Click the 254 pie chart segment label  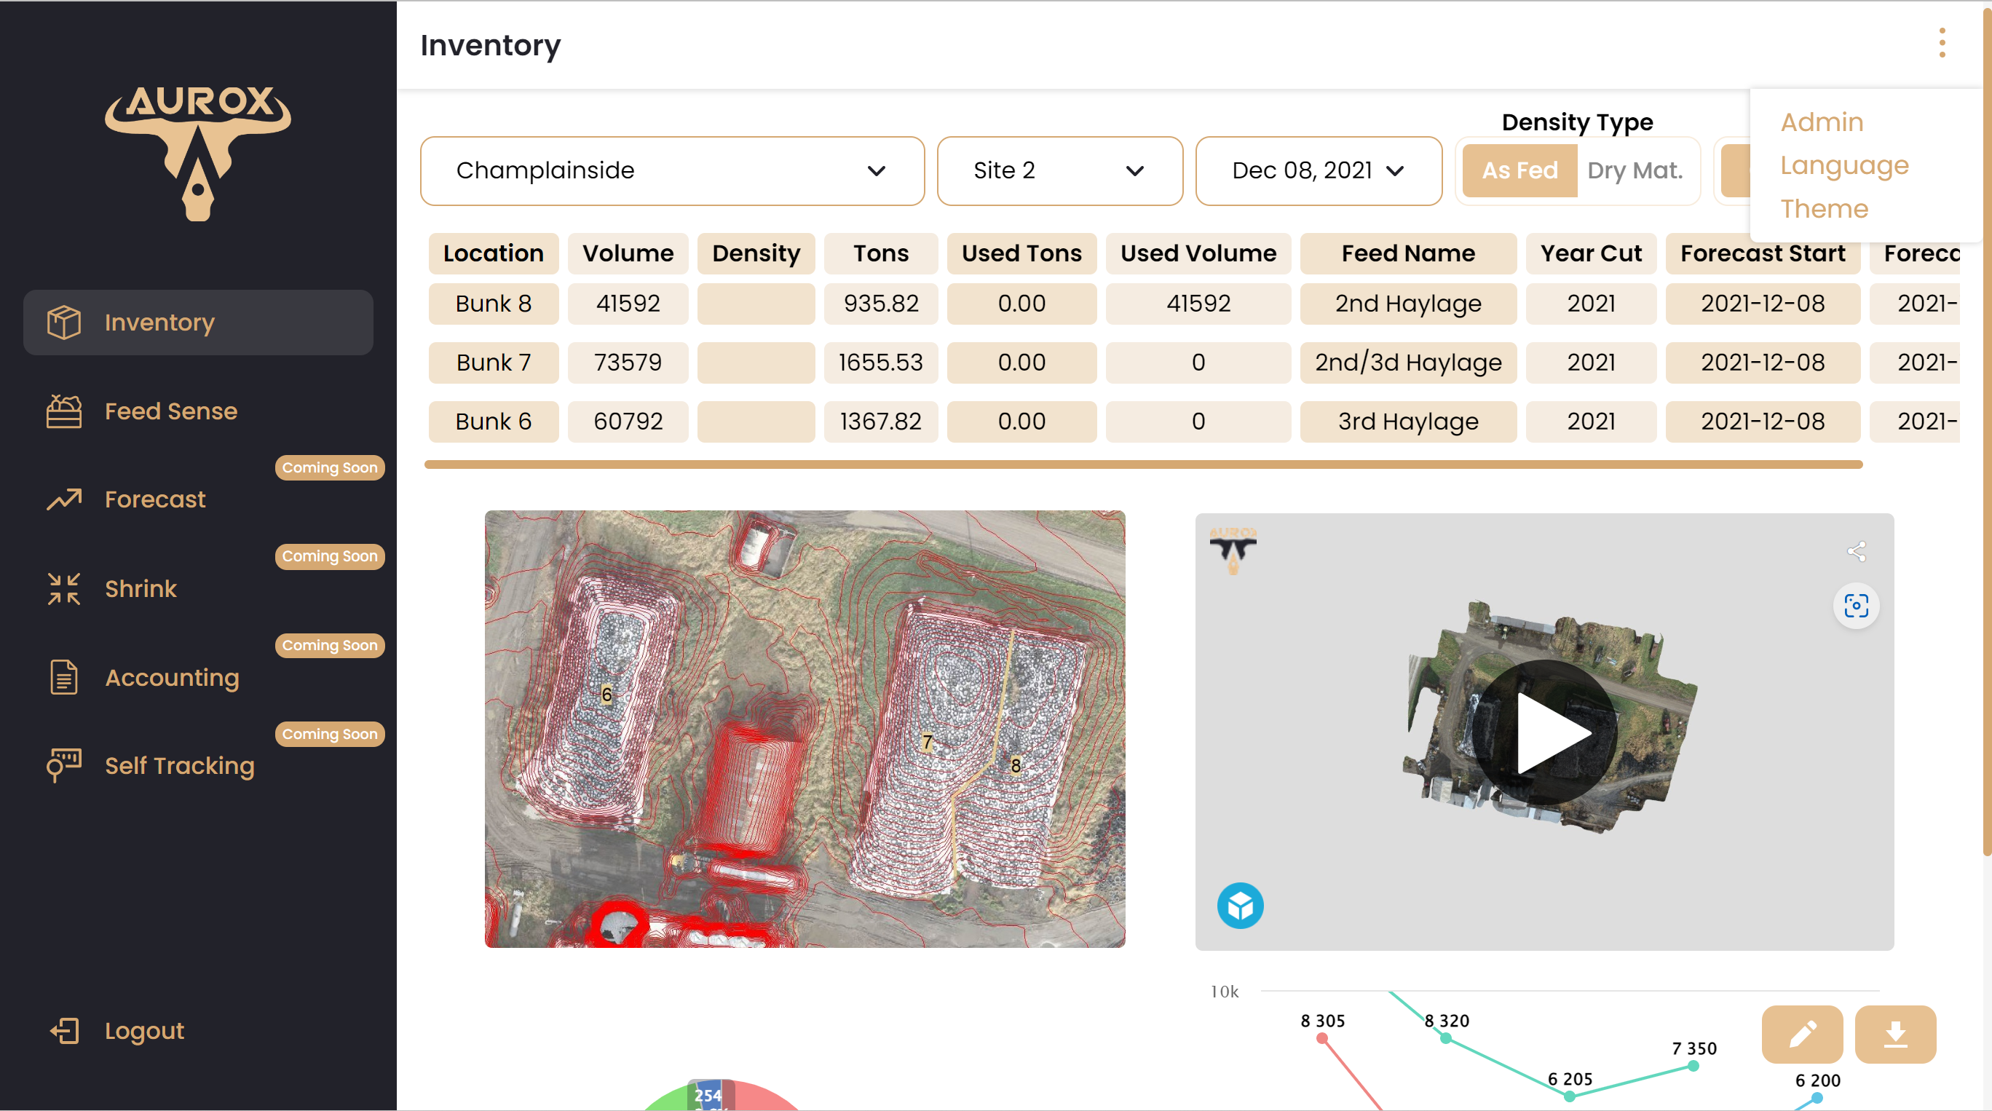point(708,1095)
